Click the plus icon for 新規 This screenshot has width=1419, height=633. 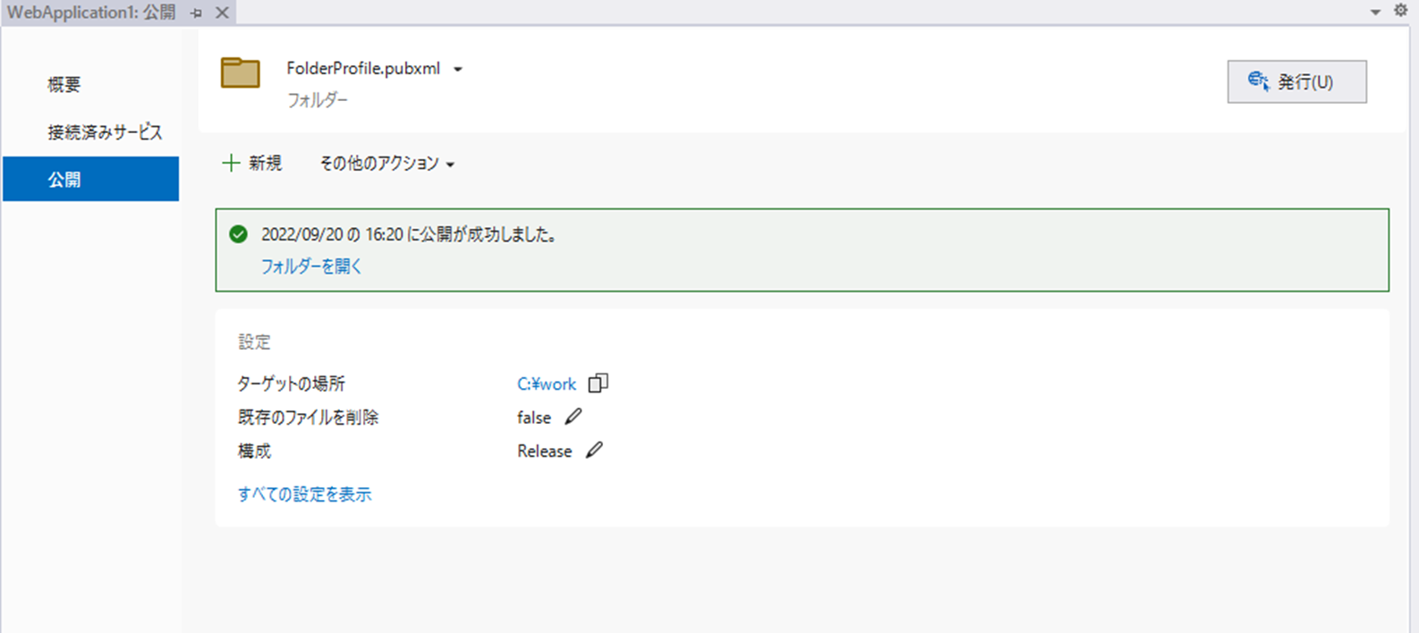pos(231,163)
